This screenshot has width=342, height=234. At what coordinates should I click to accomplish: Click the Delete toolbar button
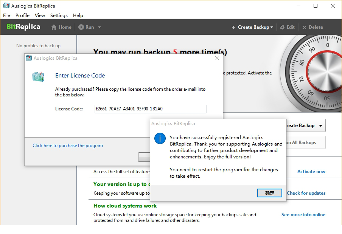point(313,27)
